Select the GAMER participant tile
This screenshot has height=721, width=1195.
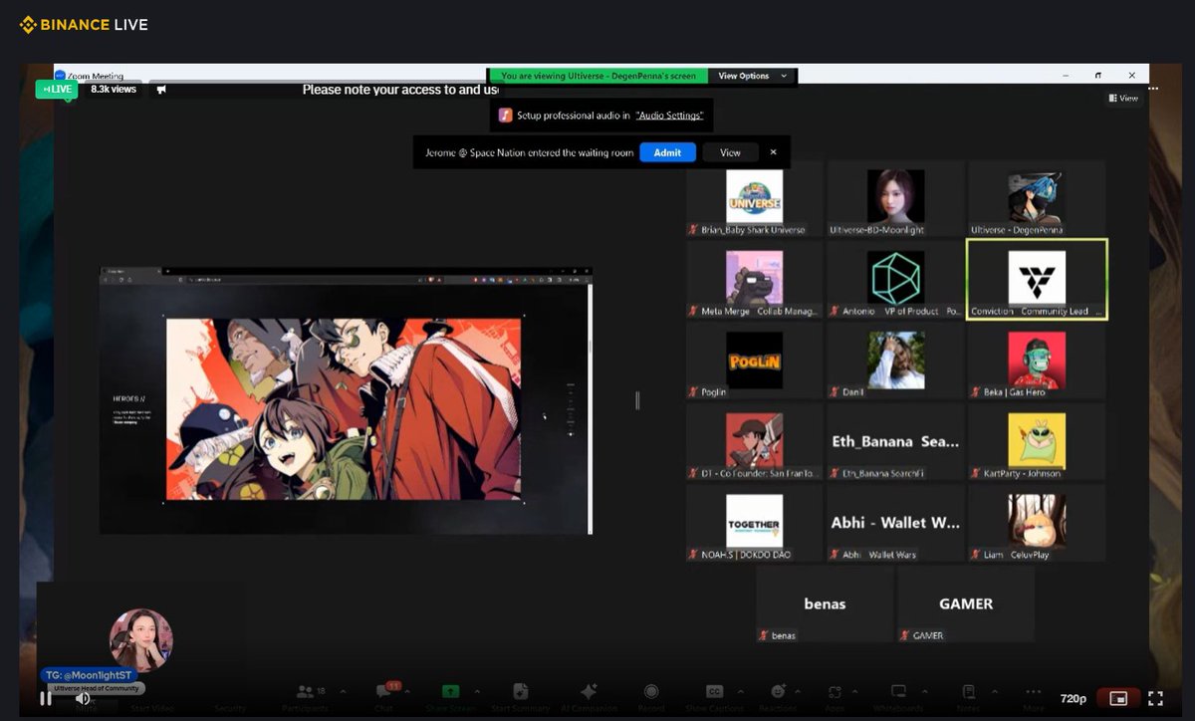(x=966, y=604)
